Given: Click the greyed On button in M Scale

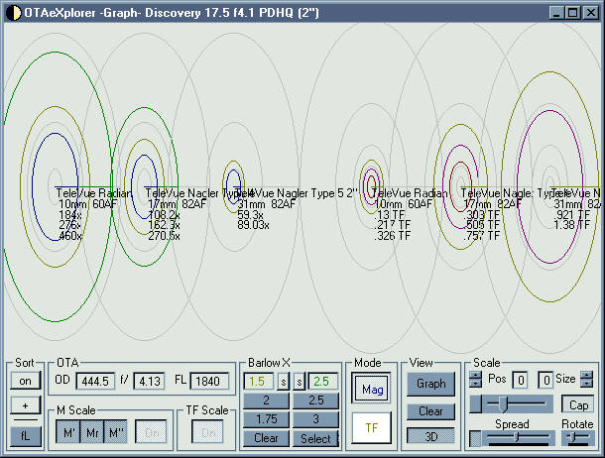Looking at the screenshot, I should click(x=151, y=432).
